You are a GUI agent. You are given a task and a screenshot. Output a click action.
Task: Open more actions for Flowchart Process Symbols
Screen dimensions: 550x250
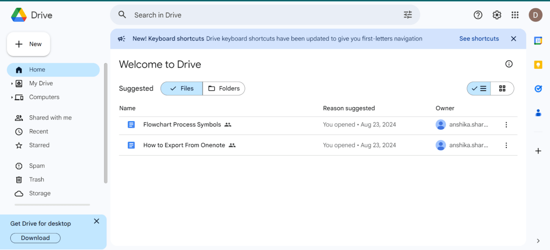point(506,125)
